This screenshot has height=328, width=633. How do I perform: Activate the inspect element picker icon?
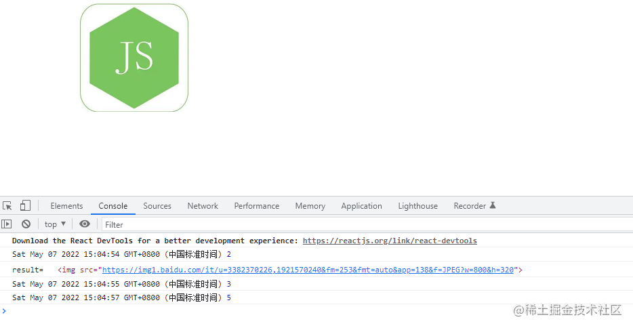click(x=7, y=206)
